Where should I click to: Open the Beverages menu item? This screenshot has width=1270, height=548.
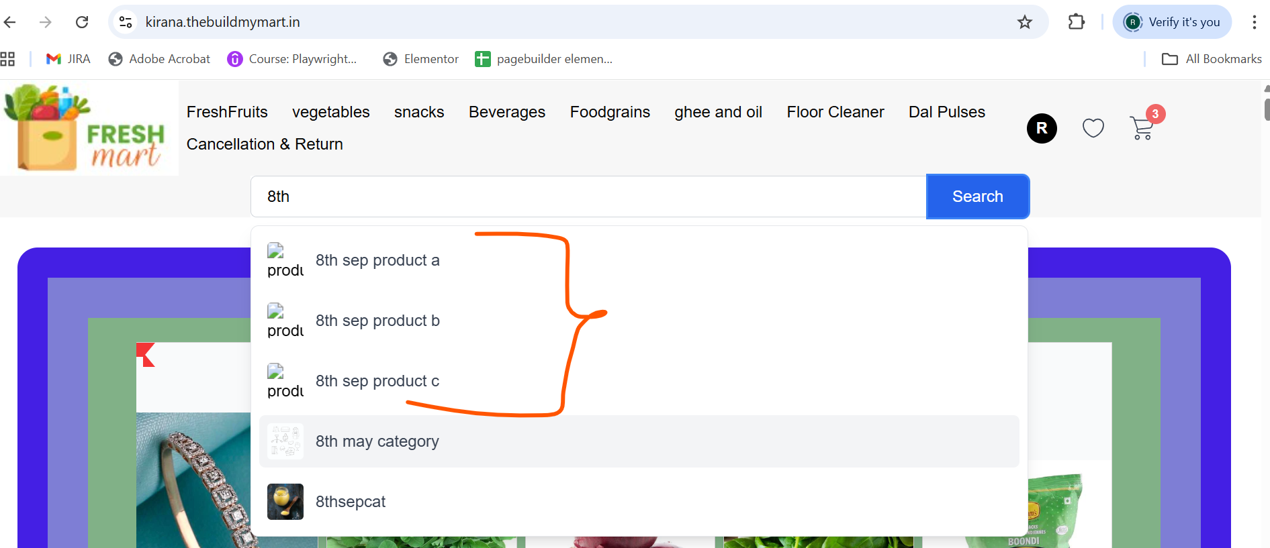coord(507,112)
